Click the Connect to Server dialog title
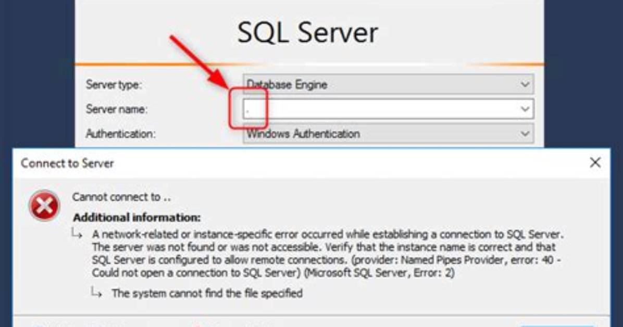 (67, 164)
